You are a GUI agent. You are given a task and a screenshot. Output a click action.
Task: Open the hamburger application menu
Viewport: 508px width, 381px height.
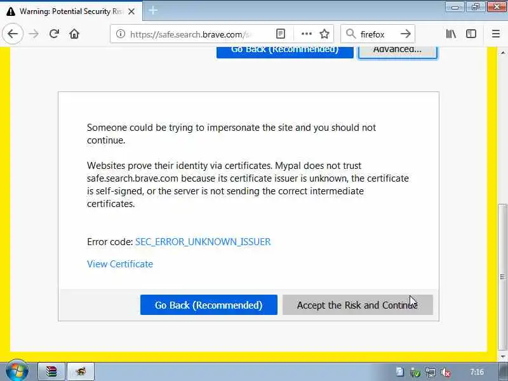pos(496,34)
